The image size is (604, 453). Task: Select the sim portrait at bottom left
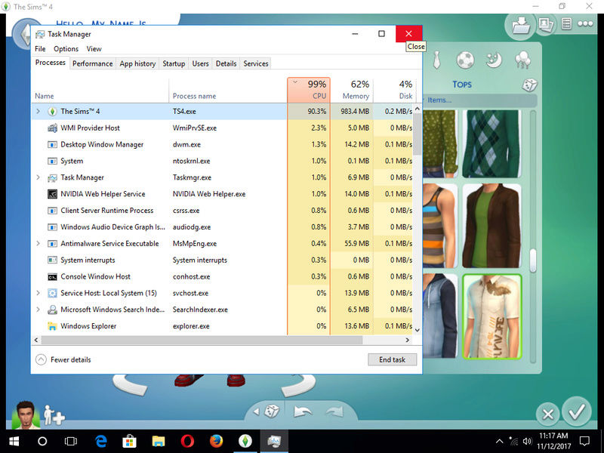click(26, 415)
